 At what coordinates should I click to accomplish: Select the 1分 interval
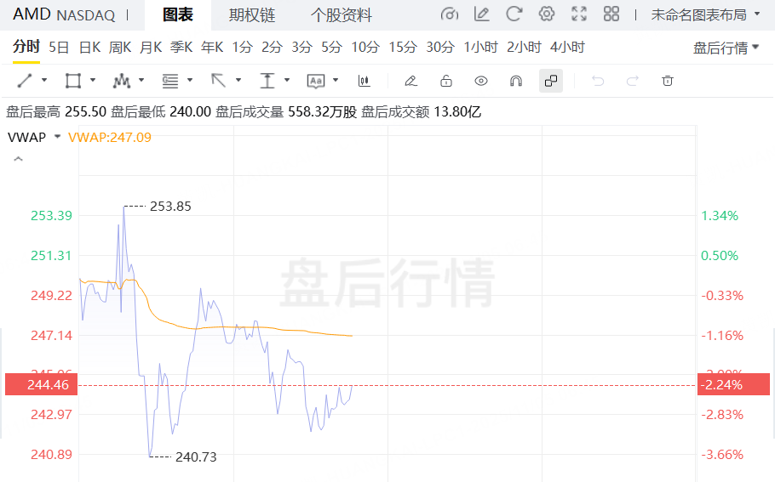point(242,48)
